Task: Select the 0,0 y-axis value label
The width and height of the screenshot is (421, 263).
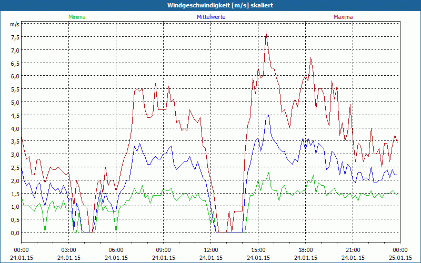Action: coord(14,232)
